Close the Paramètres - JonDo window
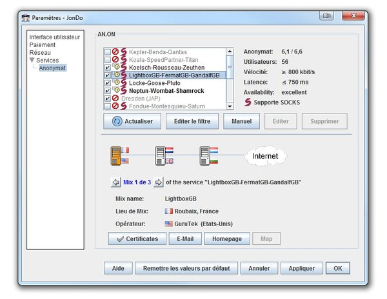 [353, 15]
